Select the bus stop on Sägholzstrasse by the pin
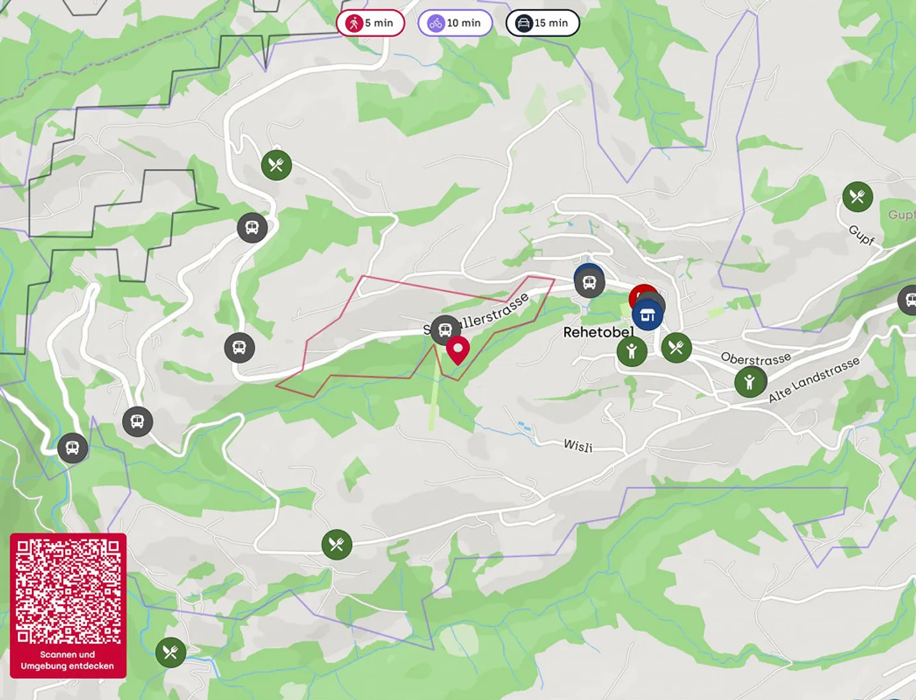The height and width of the screenshot is (700, 916). click(x=445, y=330)
